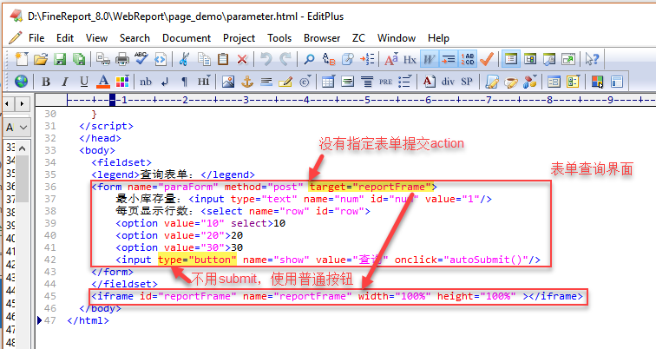Toggle full screen window button
The width and height of the screenshot is (656, 349).
[x=568, y=59]
